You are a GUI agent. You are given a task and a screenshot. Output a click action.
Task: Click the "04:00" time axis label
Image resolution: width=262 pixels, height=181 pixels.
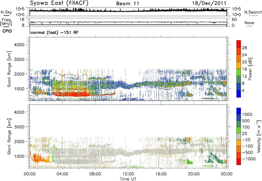(x=62, y=174)
